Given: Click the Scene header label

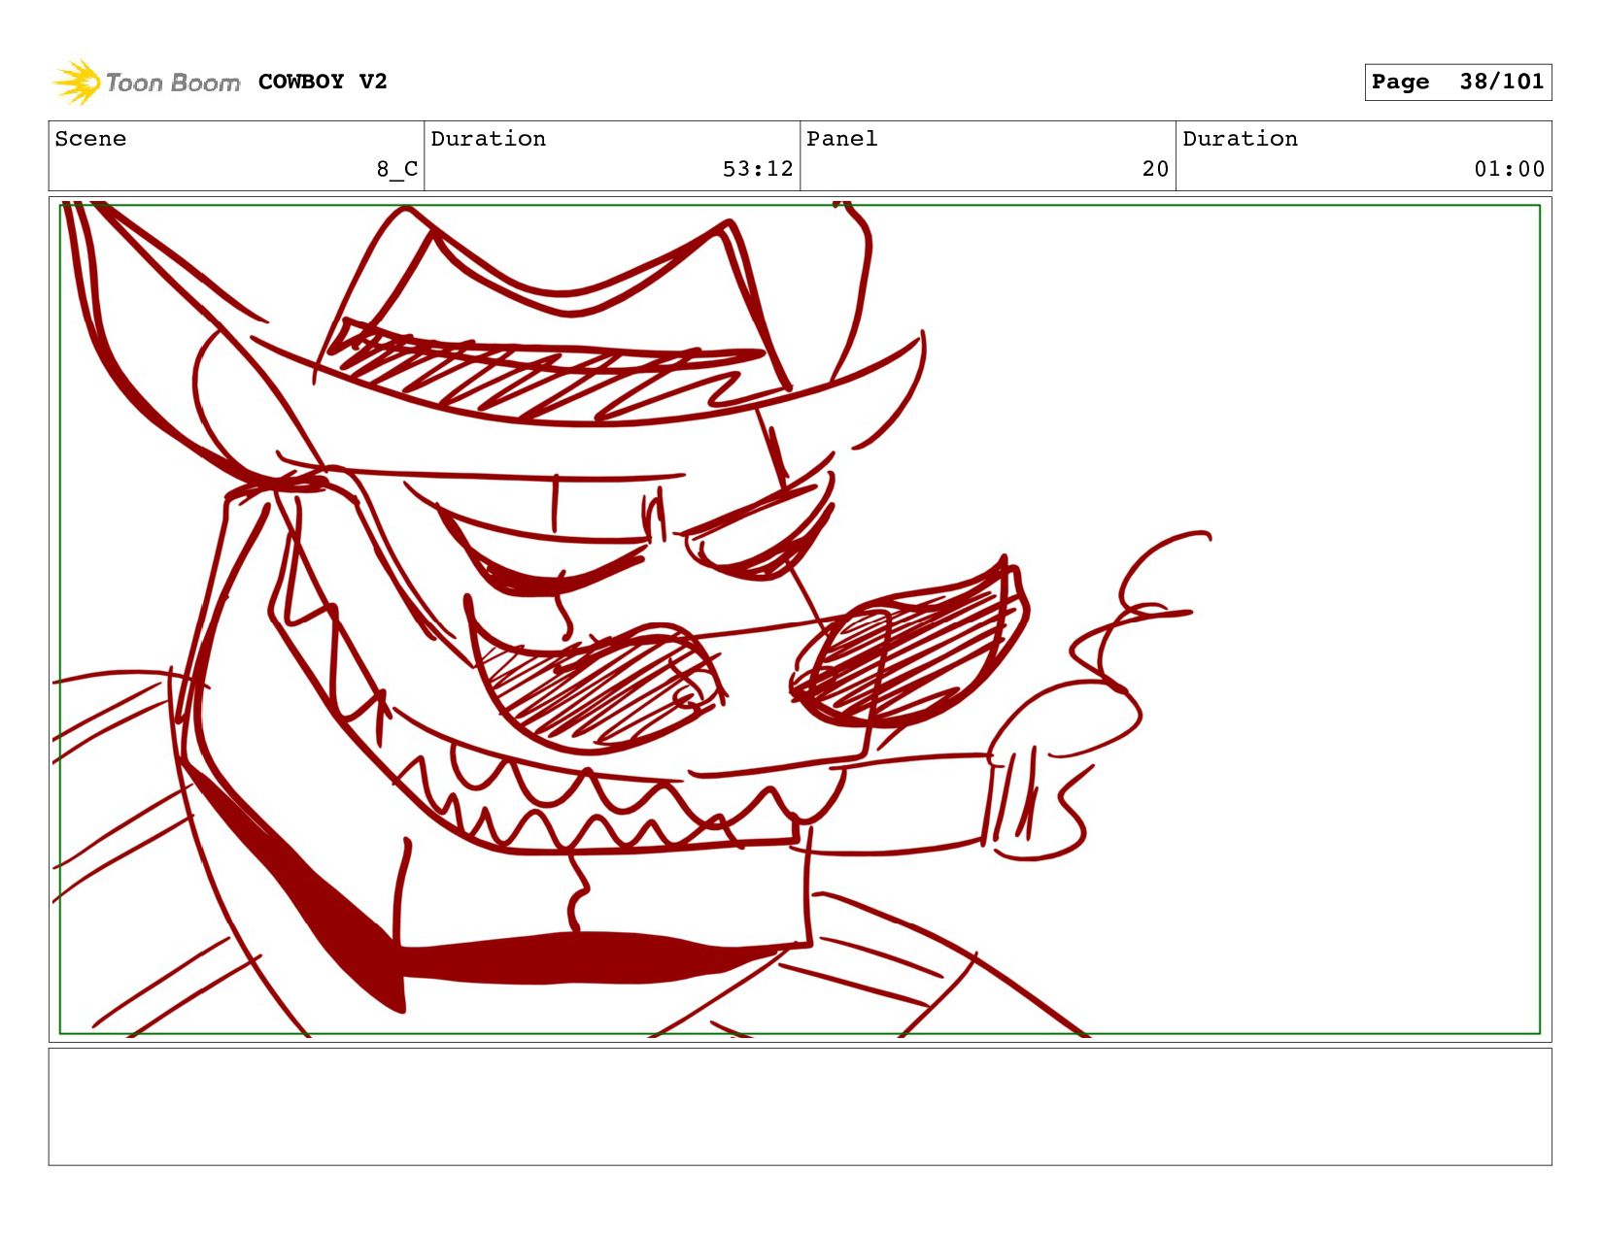Looking at the screenshot, I should [90, 139].
